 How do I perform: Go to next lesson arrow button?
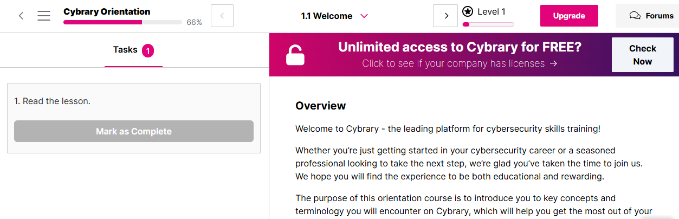point(445,16)
